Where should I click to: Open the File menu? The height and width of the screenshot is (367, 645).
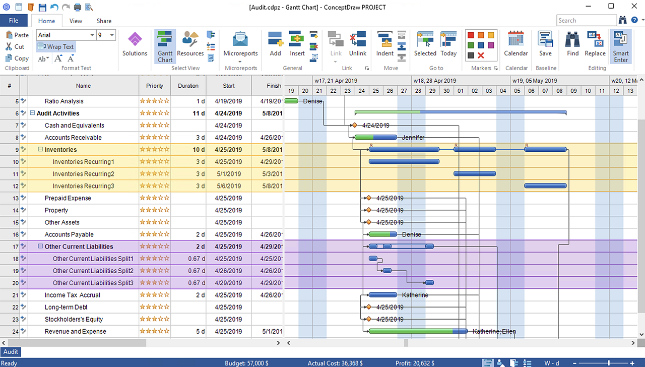pyautogui.click(x=14, y=21)
